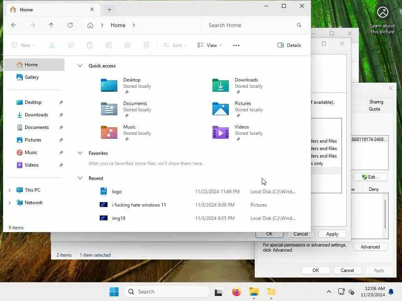Click the chevron after Home in address bar
This screenshot has height=301, width=402.
(x=134, y=25)
